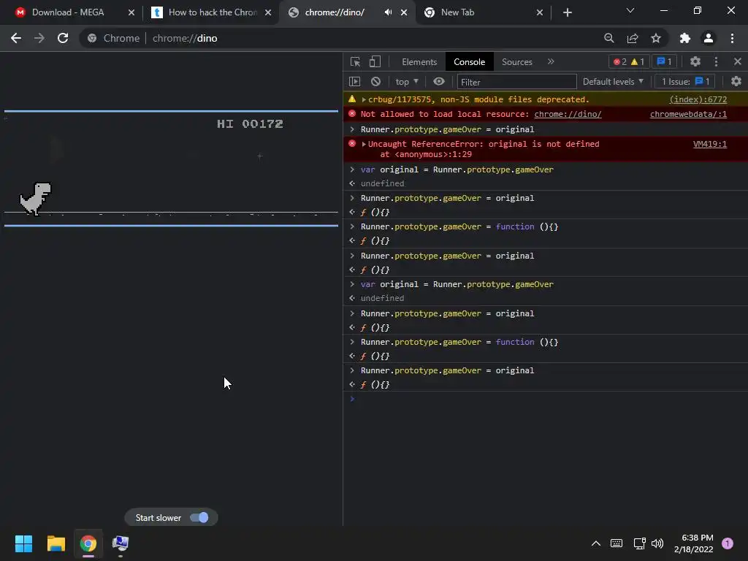Image resolution: width=748 pixels, height=561 pixels.
Task: Bookmark this page with the star icon
Action: click(x=656, y=38)
